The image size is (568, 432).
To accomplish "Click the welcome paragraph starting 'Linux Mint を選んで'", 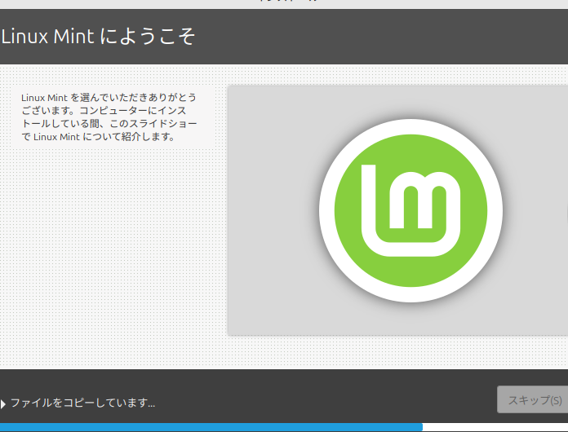I will (x=109, y=117).
